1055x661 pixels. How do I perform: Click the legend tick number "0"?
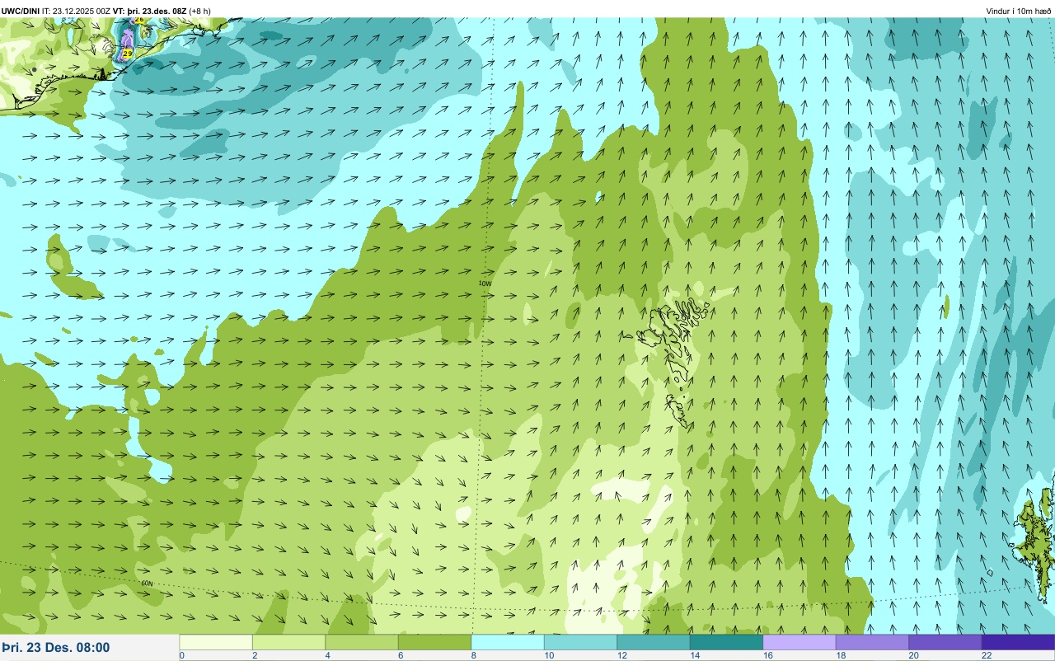click(x=181, y=656)
